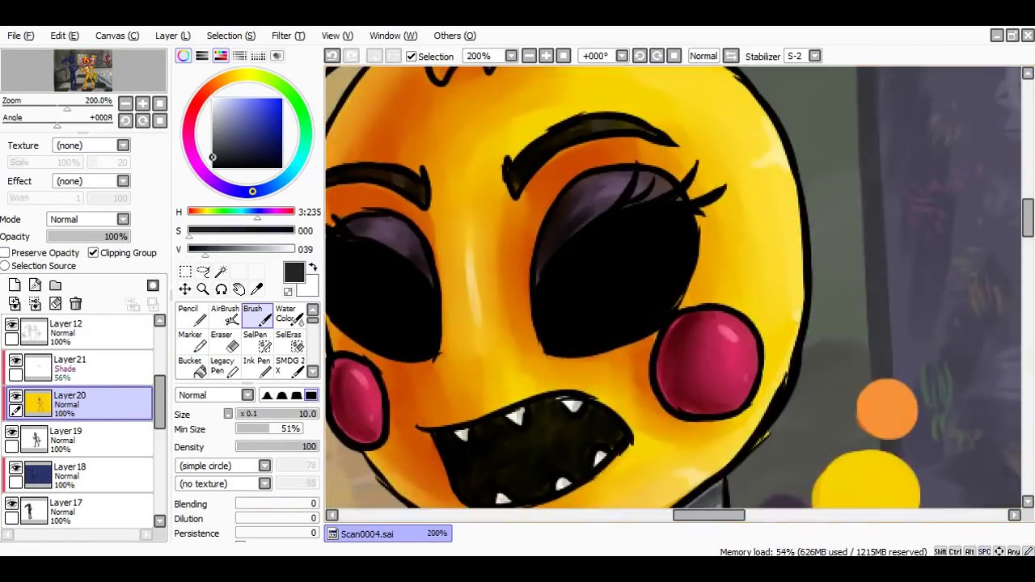The image size is (1035, 582).
Task: Create a new linework layer
Action: pyautogui.click(x=35, y=285)
